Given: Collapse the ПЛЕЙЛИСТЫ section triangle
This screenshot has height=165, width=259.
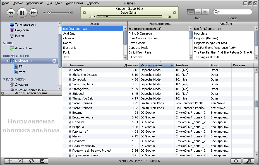Looking at the screenshot, I should click(4, 79).
